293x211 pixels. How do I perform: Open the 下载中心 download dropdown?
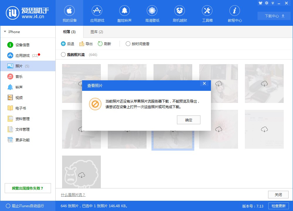tap(274, 16)
